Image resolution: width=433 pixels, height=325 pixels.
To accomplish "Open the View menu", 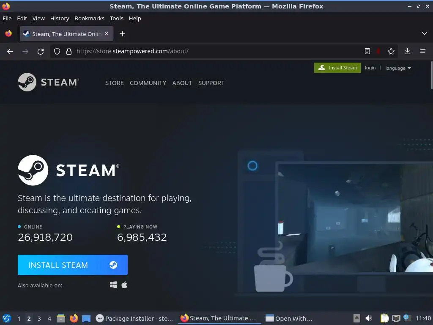I will coord(38,18).
